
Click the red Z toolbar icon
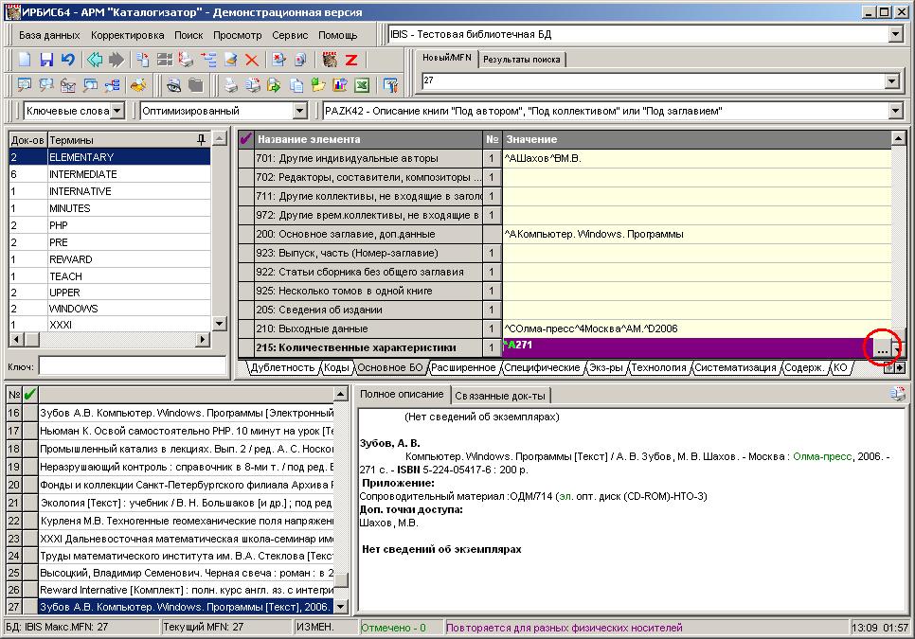click(x=351, y=60)
